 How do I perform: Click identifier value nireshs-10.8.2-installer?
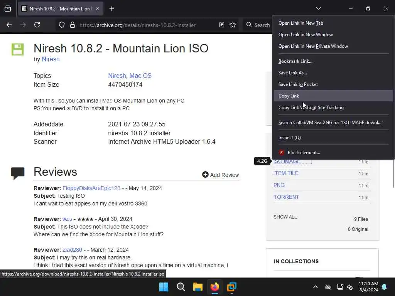[139, 133]
